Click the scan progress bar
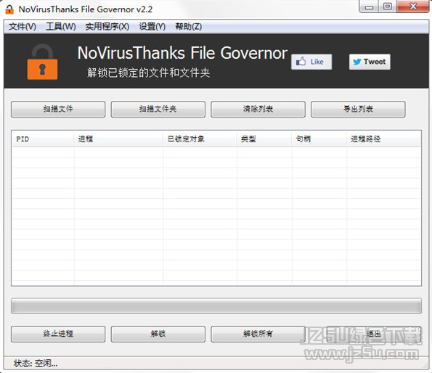 pos(216,306)
